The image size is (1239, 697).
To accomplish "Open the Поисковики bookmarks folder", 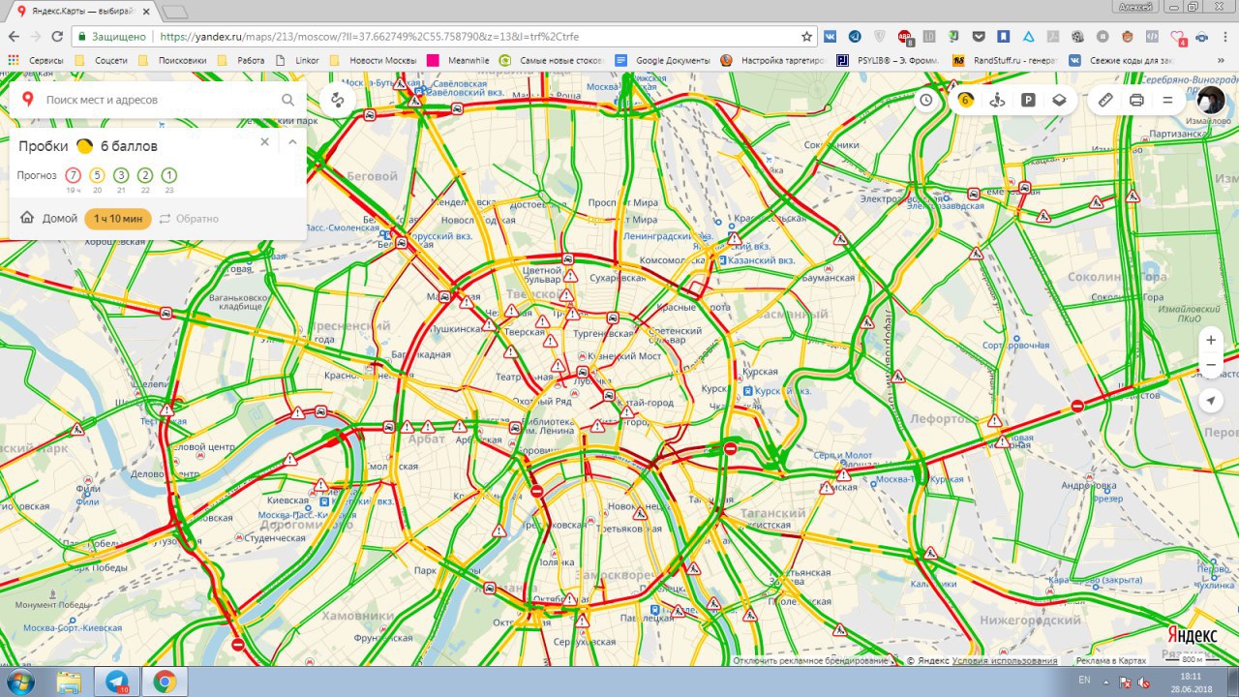I will pyautogui.click(x=172, y=60).
